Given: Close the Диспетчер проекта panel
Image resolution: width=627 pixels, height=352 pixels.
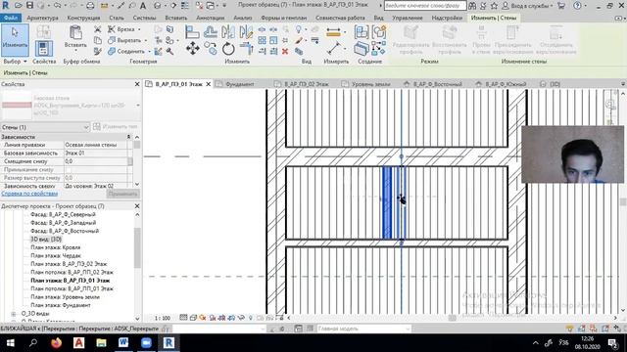Looking at the screenshot, I should (137, 206).
